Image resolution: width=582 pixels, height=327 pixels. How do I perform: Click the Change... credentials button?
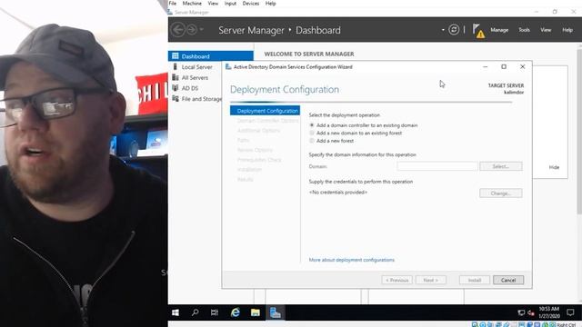pos(501,193)
